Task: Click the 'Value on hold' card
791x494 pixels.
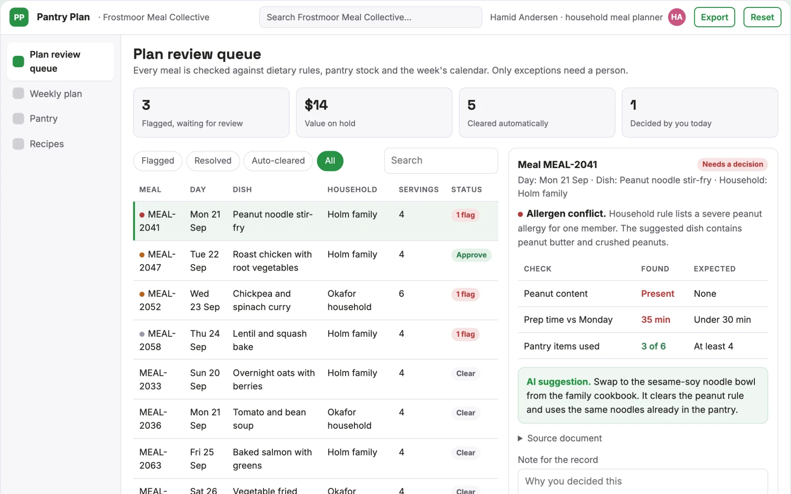Action: pos(374,113)
